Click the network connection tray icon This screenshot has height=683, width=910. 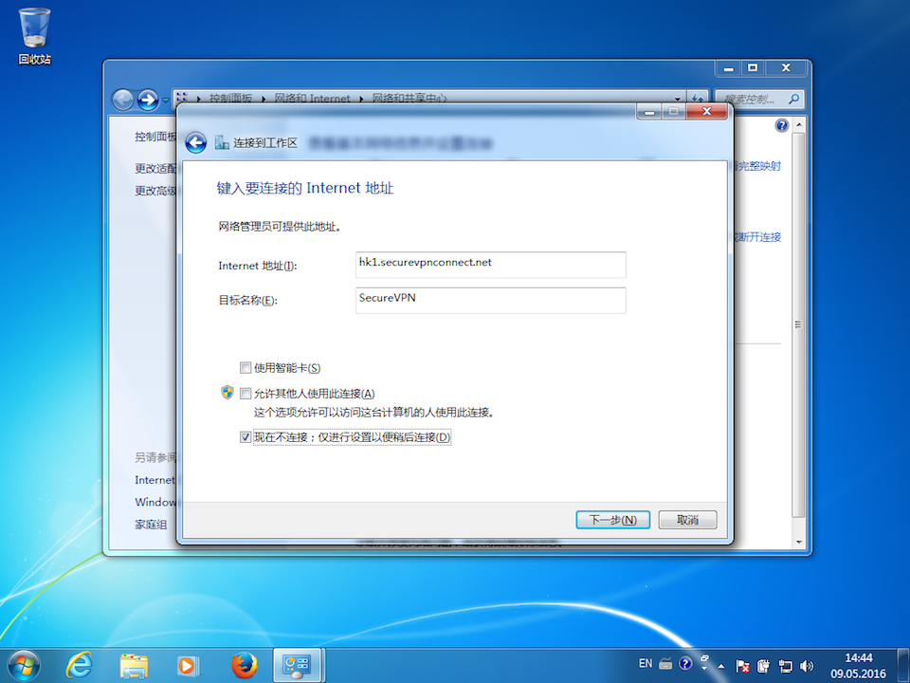(785, 666)
